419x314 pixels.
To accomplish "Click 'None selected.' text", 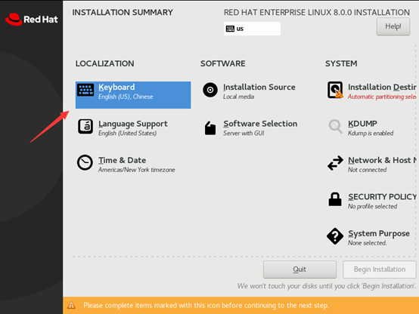I will (x=367, y=243).
